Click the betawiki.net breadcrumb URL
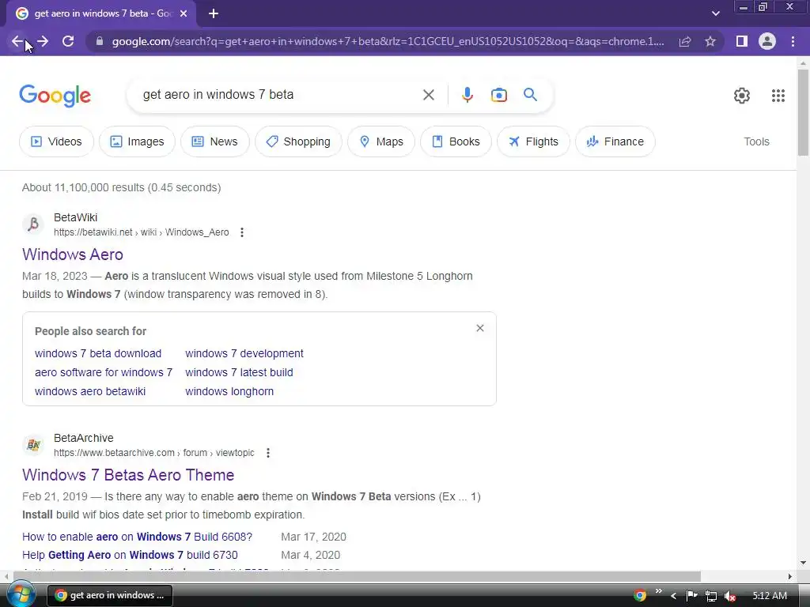The width and height of the screenshot is (810, 607). pyautogui.click(x=141, y=232)
